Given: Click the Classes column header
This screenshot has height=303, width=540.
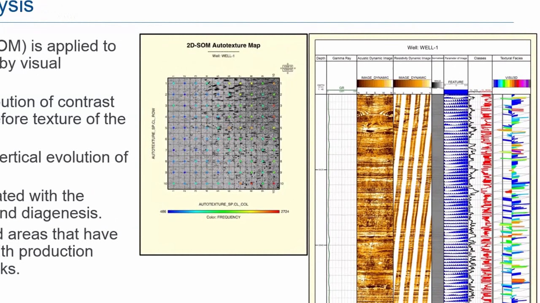Looking at the screenshot, I should point(480,58).
